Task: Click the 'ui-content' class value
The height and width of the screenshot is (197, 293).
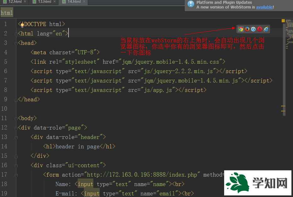Action: (x=84, y=165)
